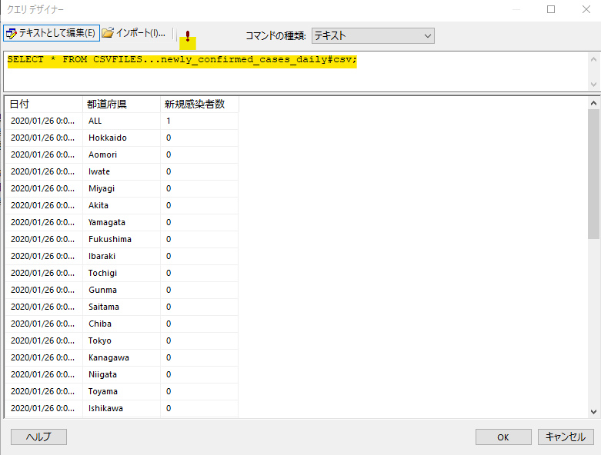
Task: Click the Edit as Text (テキストとして編集) button
Action: 52,33
